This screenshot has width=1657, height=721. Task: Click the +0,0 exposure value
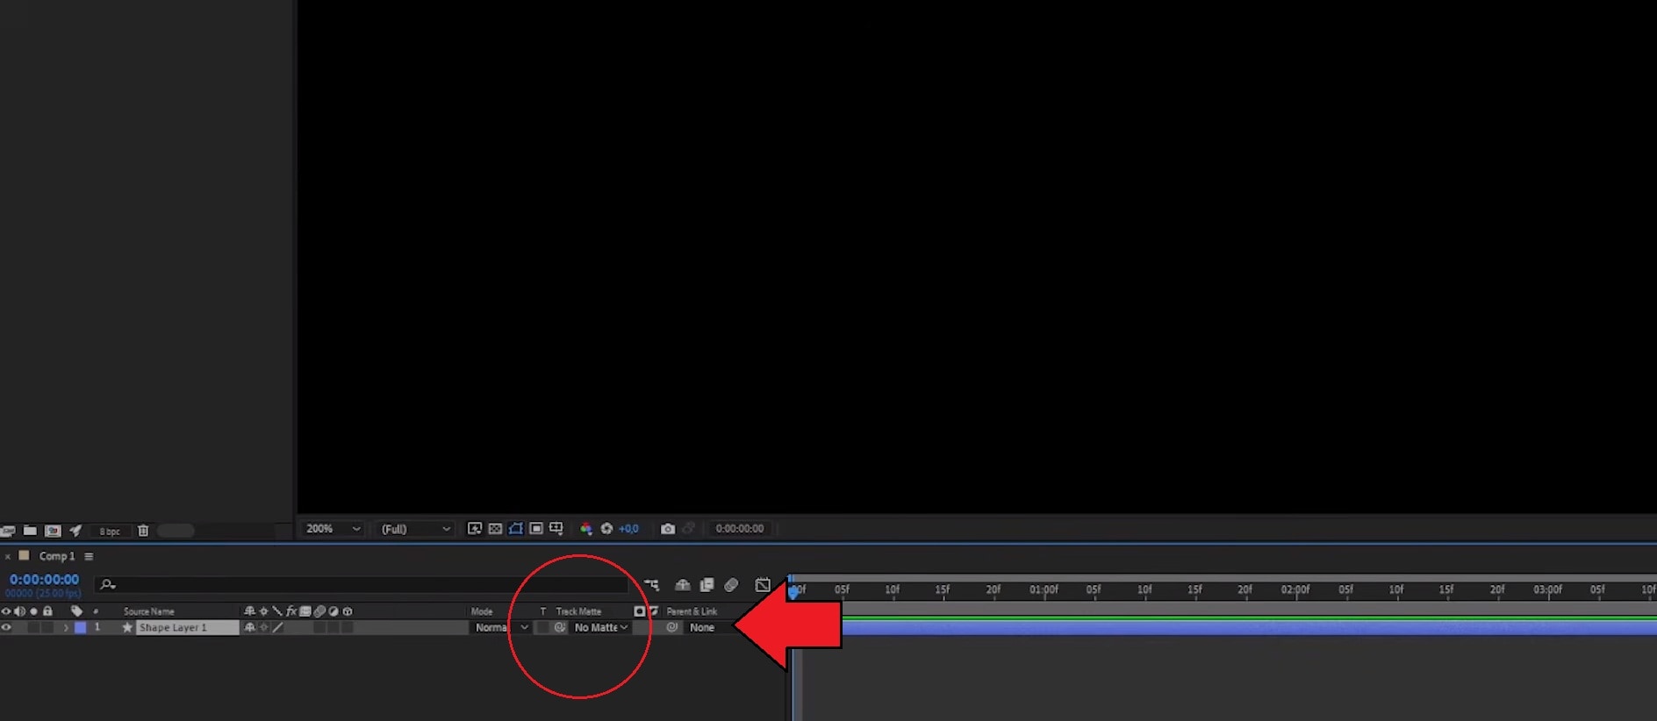(628, 529)
